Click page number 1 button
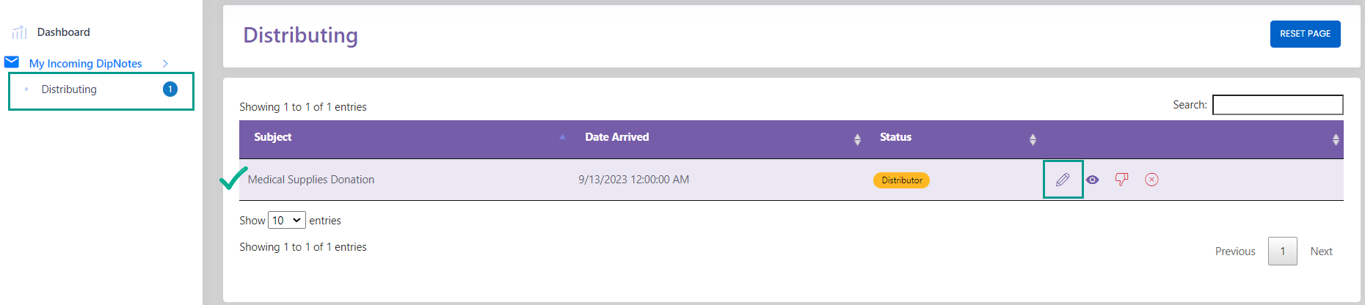This screenshot has height=305, width=1365. tap(1283, 251)
